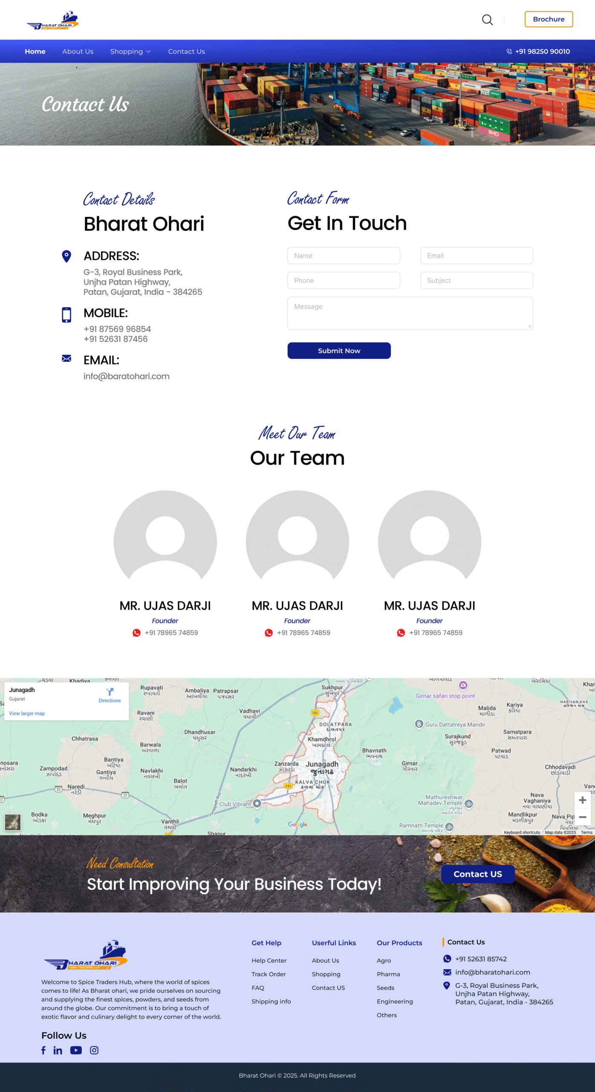
Task: Zoom in the map with plus button
Action: click(x=582, y=800)
